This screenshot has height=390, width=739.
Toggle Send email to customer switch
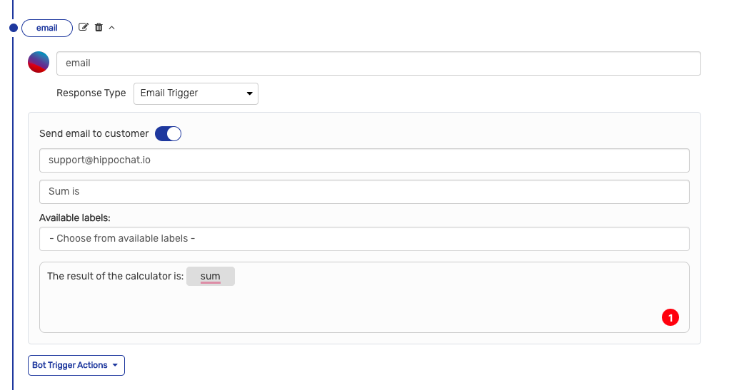pyautogui.click(x=168, y=133)
